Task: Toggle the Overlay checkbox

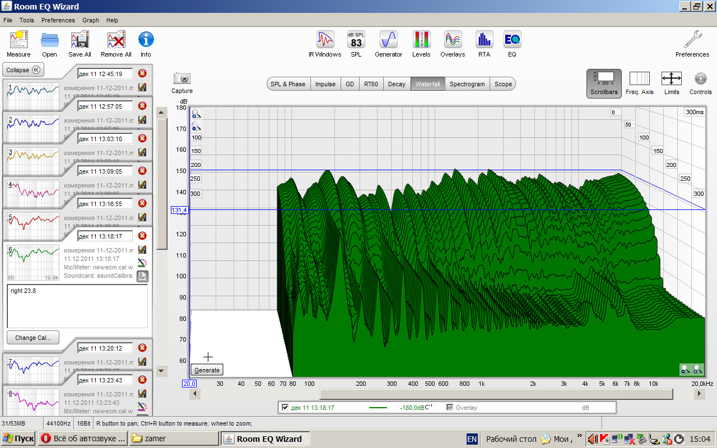Action: pos(450,408)
